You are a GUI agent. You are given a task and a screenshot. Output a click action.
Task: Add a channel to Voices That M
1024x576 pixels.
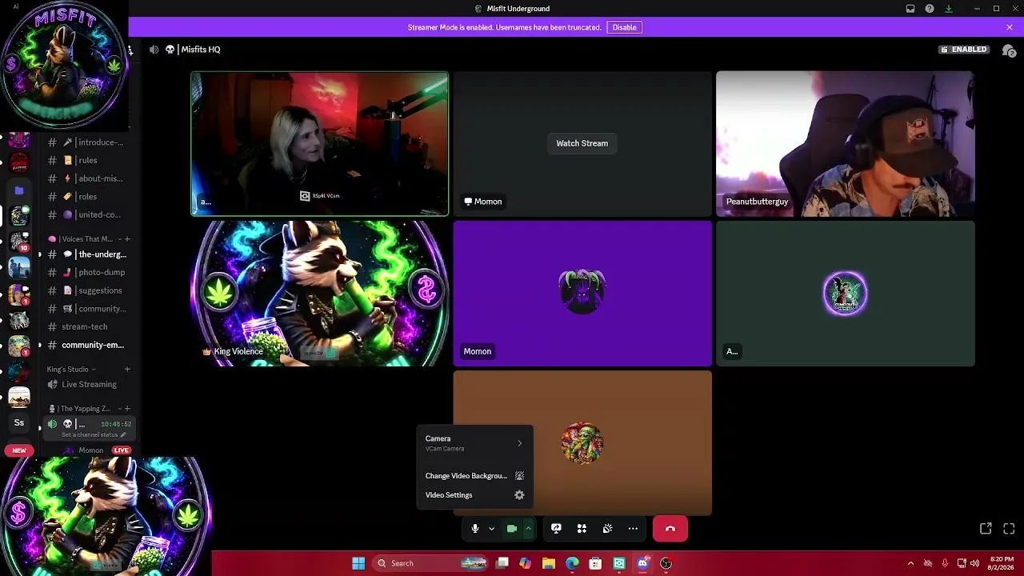pos(127,239)
